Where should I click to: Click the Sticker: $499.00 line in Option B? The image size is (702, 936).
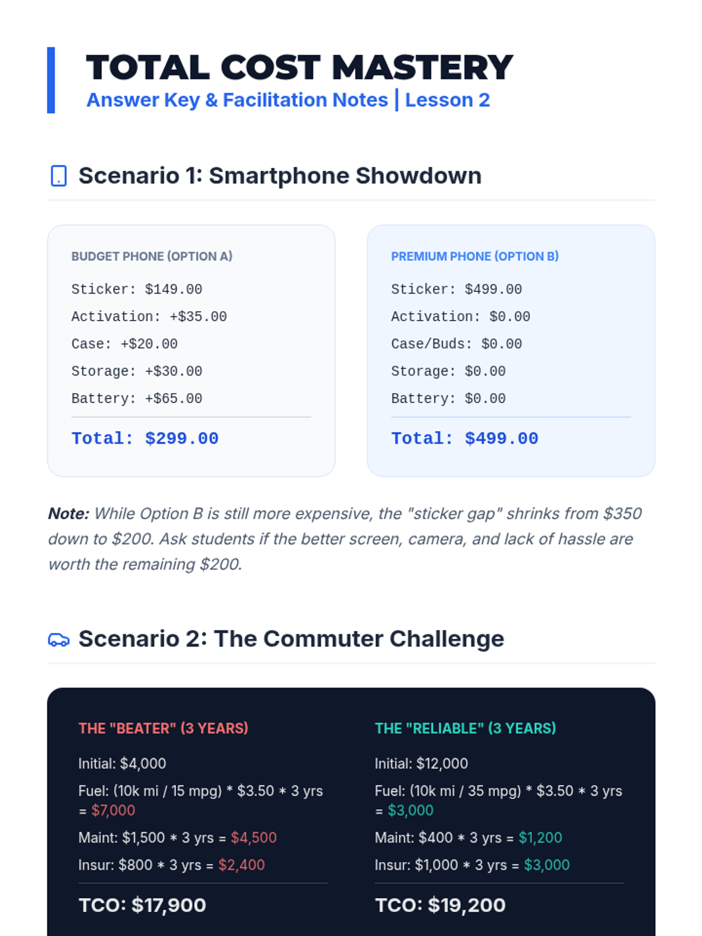click(457, 289)
